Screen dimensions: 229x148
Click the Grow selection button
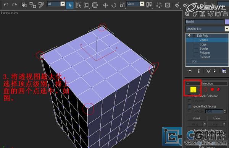pyautogui.click(x=216, y=118)
